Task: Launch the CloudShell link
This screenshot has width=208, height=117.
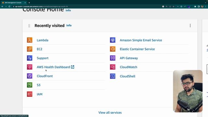Action: click(127, 76)
